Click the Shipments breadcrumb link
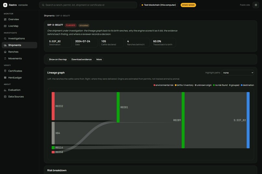Screen dimensions: 262x174 [x=49, y=16]
